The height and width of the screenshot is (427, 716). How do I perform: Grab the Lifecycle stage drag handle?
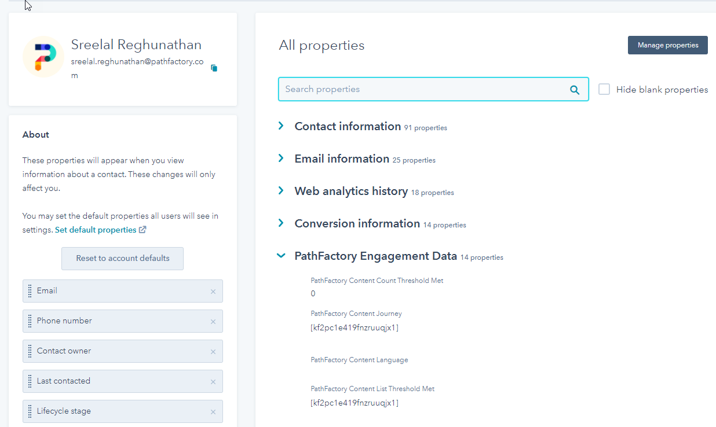tap(30, 411)
